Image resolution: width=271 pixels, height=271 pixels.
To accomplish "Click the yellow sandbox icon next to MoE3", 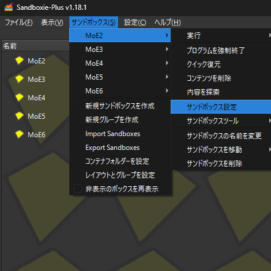I will 20,79.
